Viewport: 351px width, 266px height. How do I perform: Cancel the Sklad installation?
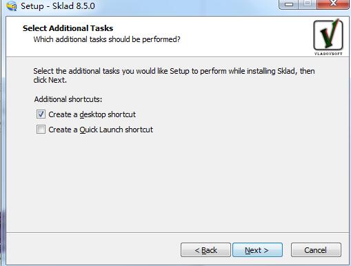(316, 250)
